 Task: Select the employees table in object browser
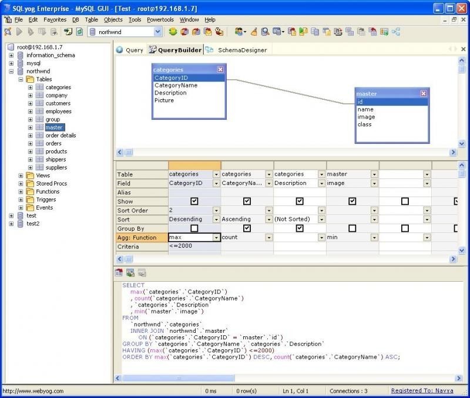(58, 112)
